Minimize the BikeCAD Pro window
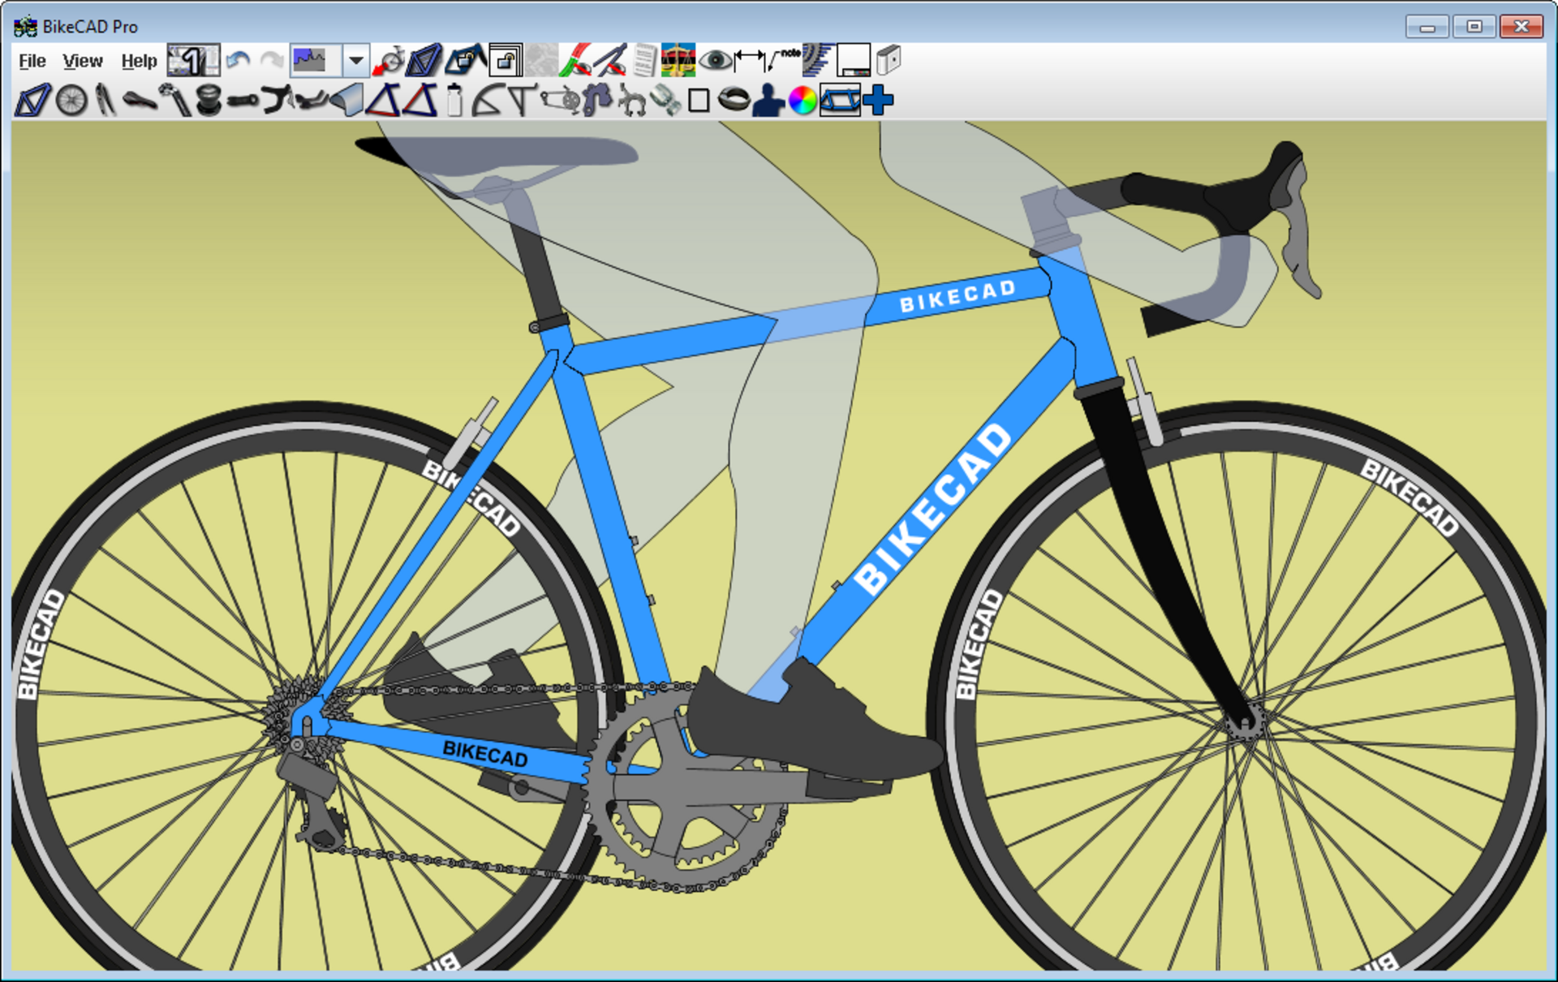 [x=1427, y=27]
